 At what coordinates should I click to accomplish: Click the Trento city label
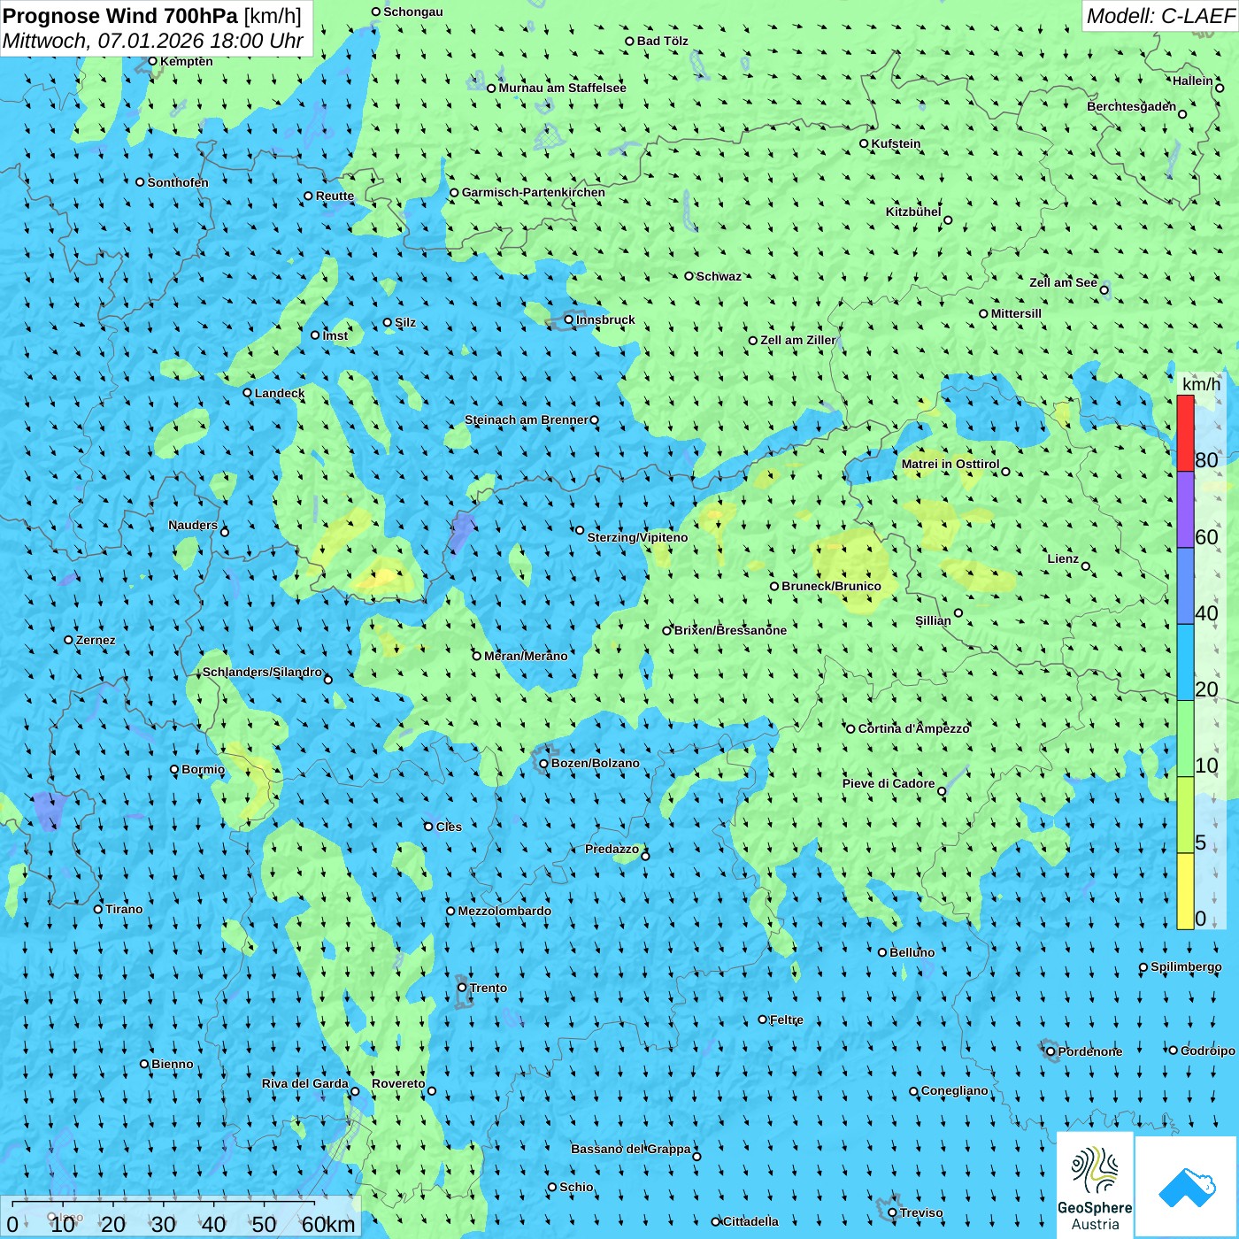coord(489,988)
